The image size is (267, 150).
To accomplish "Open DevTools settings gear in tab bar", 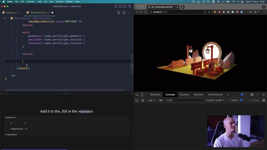I will click(x=252, y=95).
